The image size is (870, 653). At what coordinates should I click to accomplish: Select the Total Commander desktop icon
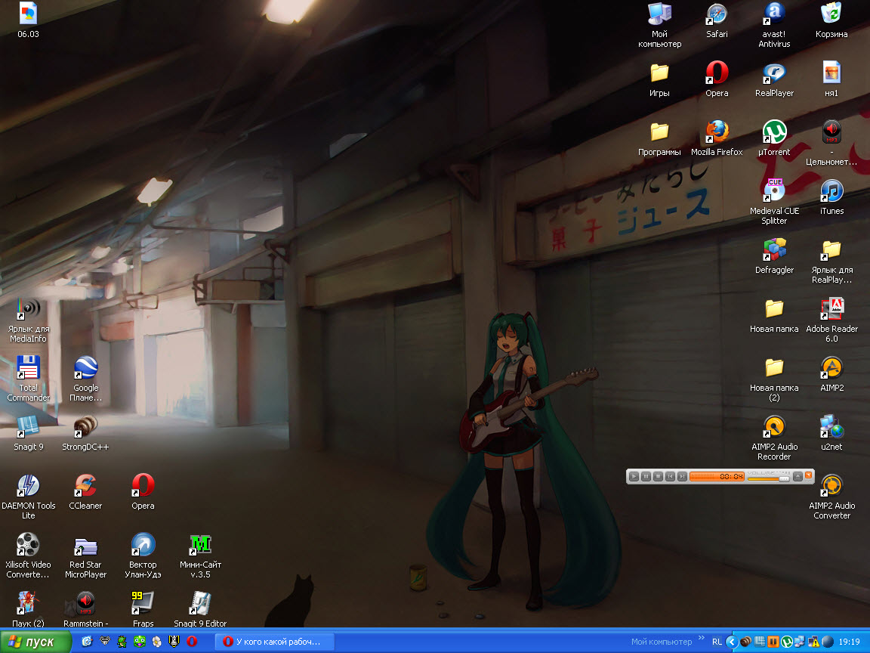28,368
